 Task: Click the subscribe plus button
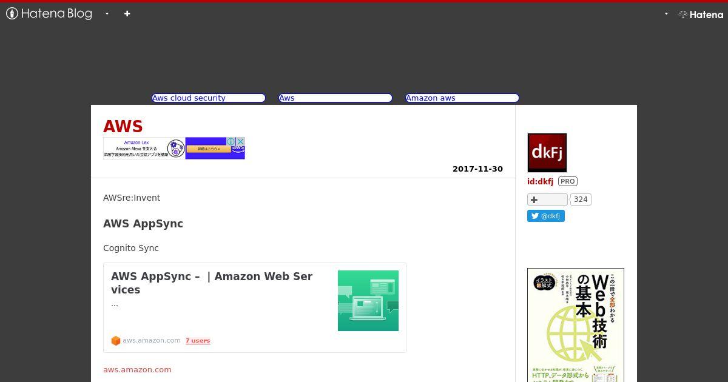tap(547, 199)
